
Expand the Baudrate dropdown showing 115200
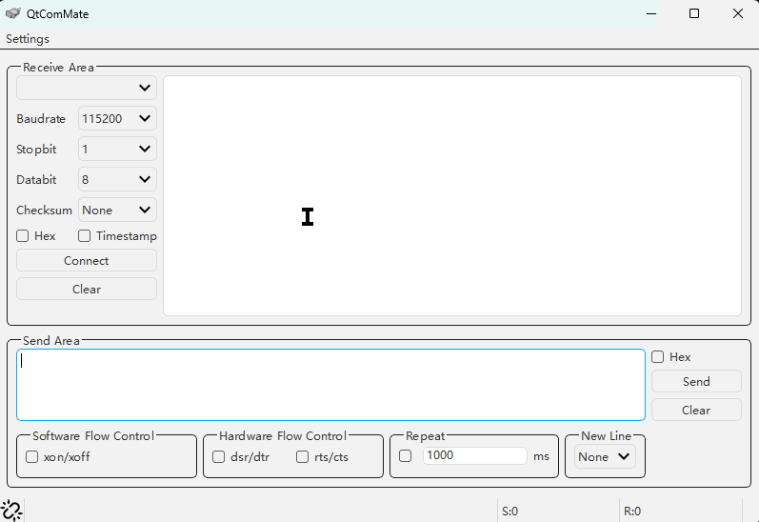[117, 118]
